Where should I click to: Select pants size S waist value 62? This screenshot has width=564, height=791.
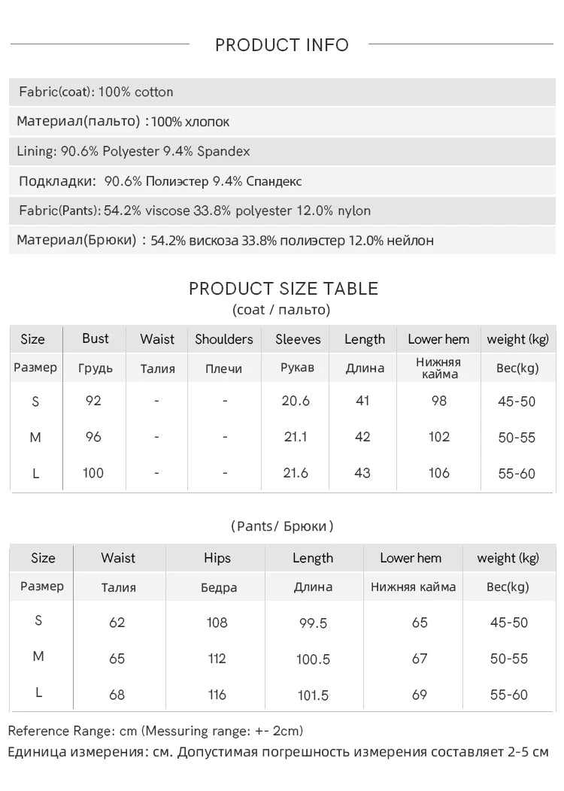pos(117,623)
